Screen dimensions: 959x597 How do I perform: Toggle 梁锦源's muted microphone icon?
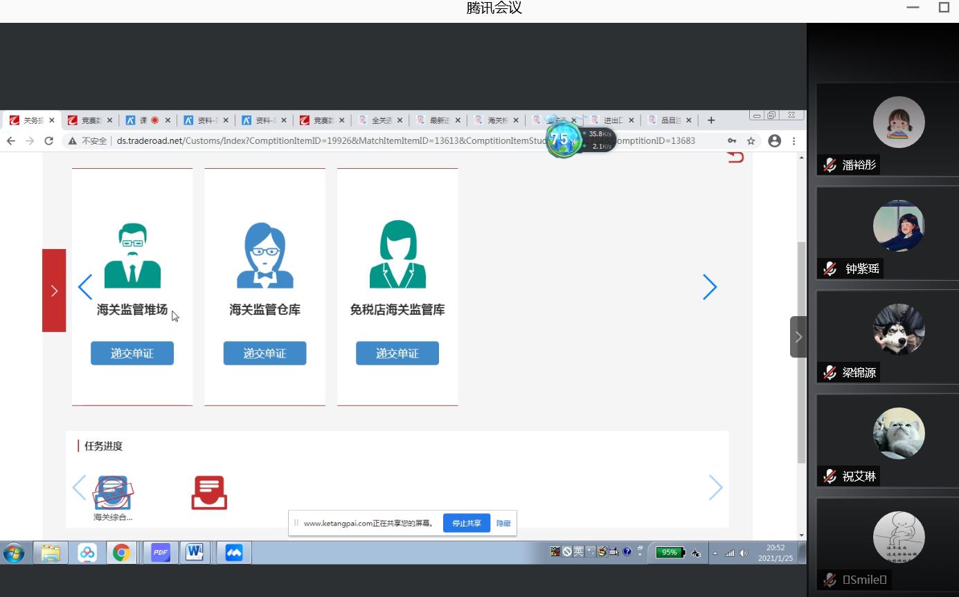click(830, 372)
